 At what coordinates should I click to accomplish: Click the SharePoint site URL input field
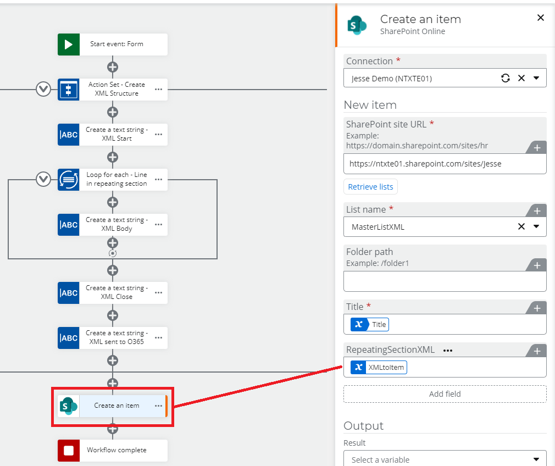tap(445, 164)
